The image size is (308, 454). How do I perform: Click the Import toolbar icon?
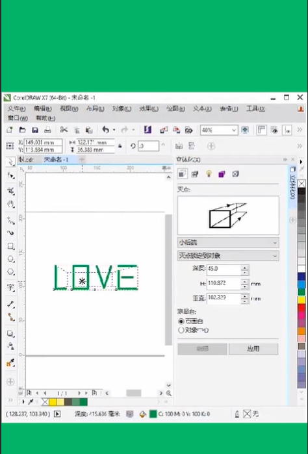[164, 130]
